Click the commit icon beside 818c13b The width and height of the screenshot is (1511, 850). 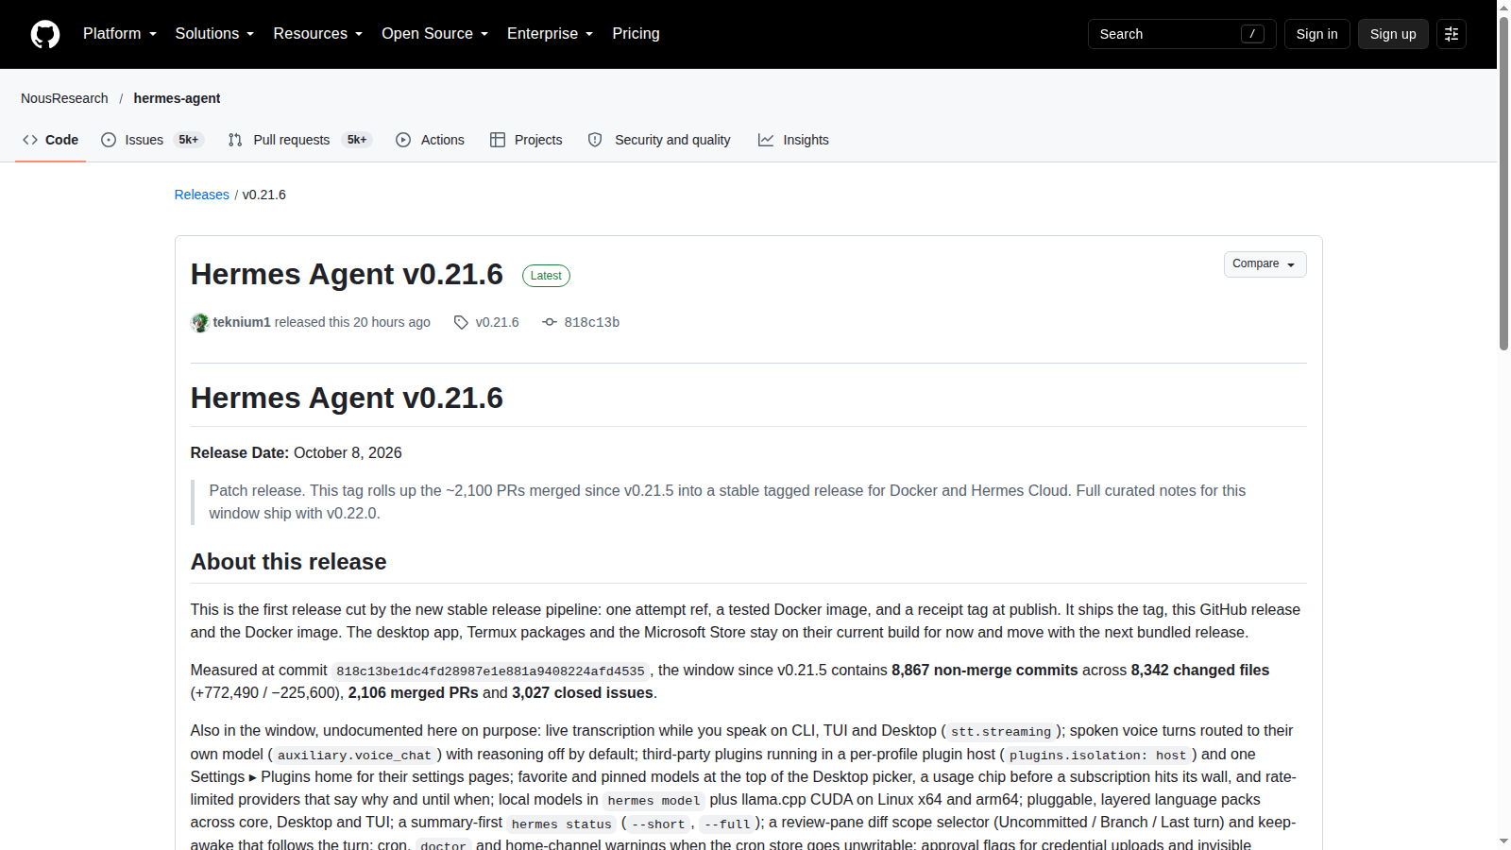coord(550,322)
